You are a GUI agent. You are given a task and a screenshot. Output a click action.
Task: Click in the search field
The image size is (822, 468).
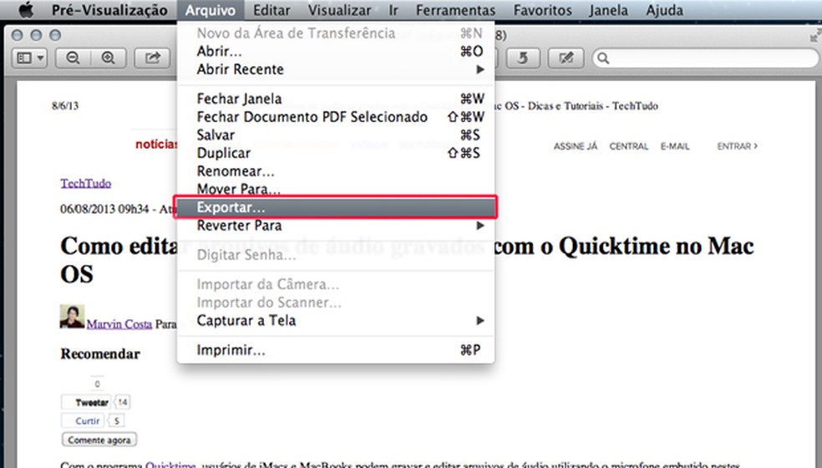(706, 58)
